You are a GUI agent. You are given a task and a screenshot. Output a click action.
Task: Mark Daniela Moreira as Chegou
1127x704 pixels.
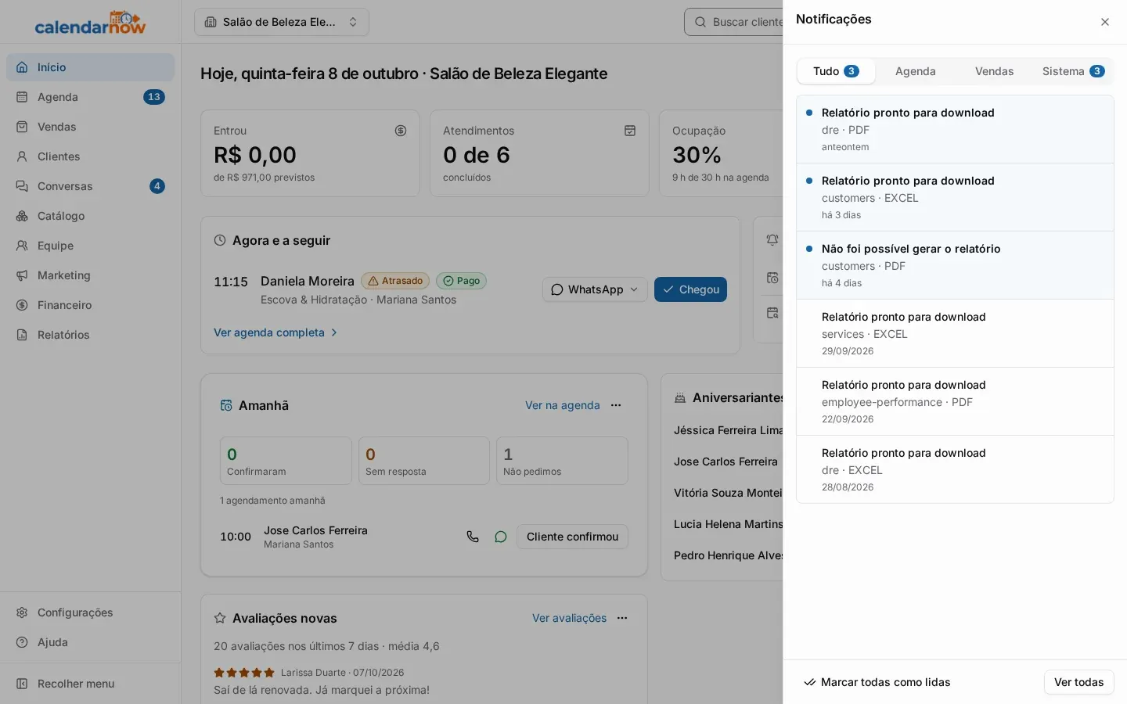(690, 289)
